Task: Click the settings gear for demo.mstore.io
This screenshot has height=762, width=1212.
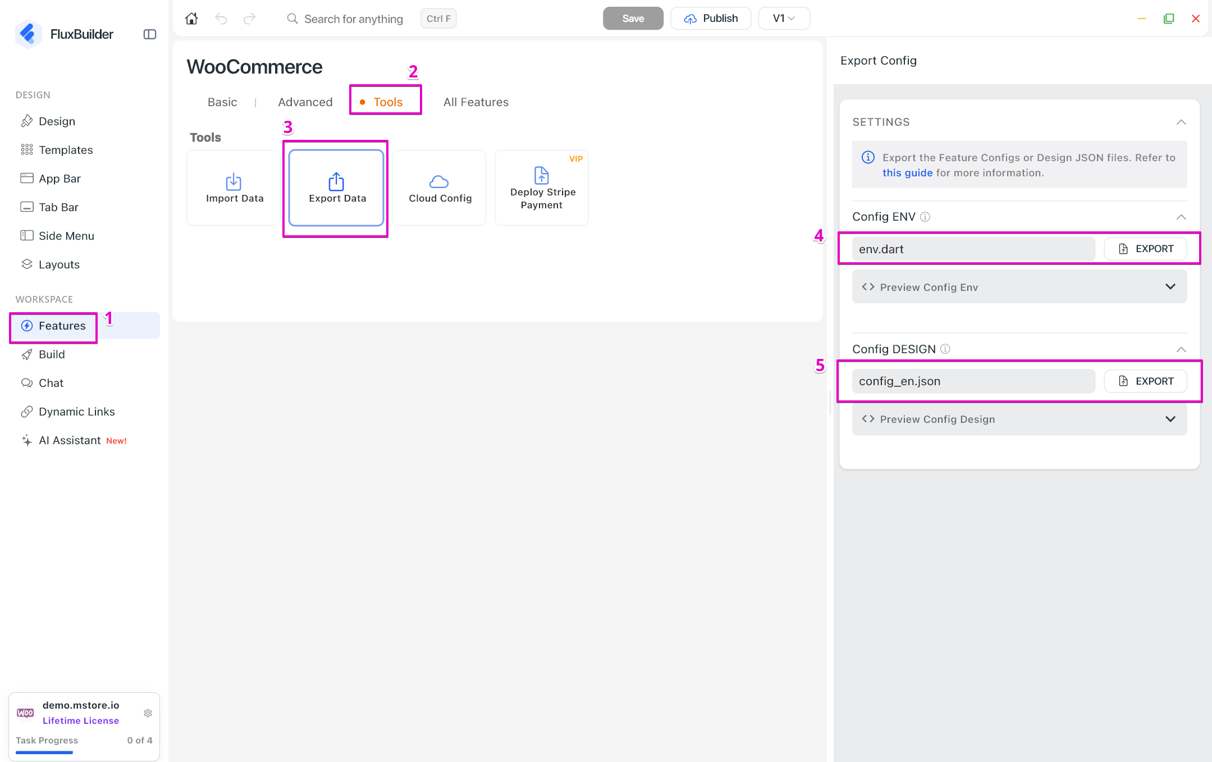Action: (x=148, y=713)
